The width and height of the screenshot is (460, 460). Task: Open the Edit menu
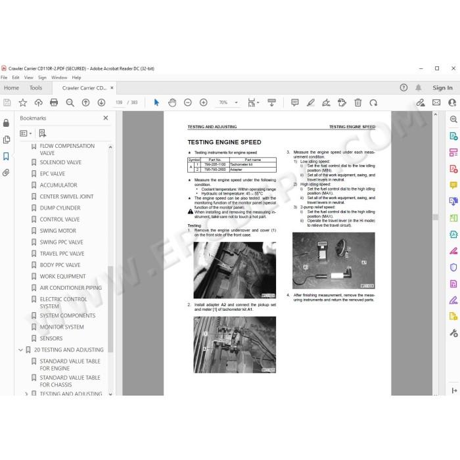click(16, 78)
